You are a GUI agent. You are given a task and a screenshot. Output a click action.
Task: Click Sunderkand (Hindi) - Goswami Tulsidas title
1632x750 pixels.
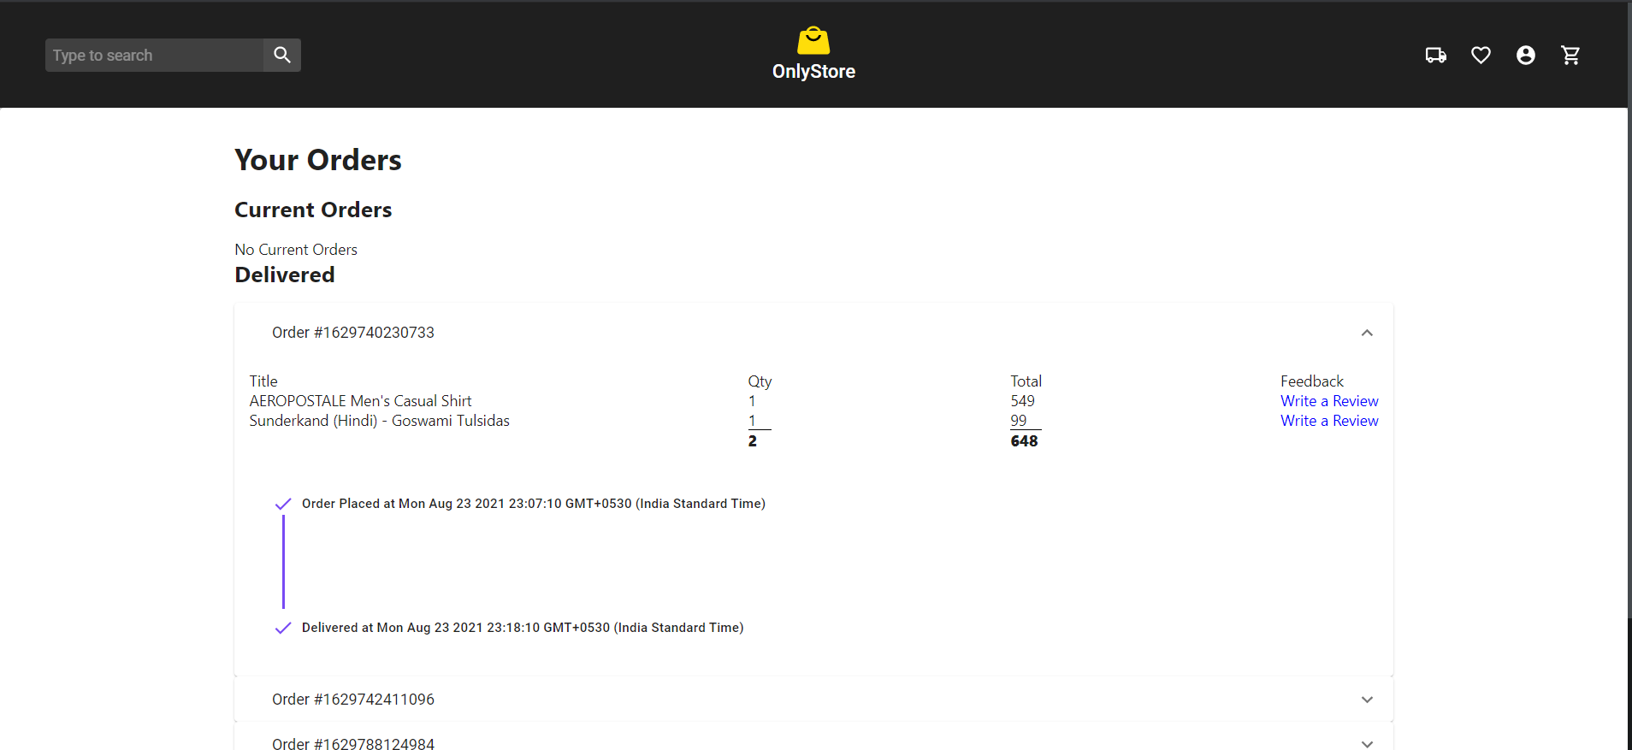pyautogui.click(x=379, y=421)
